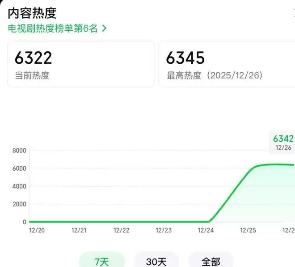295x267 pixels.
Task: Click the 6342 tooltip on the chart
Action: [x=283, y=142]
